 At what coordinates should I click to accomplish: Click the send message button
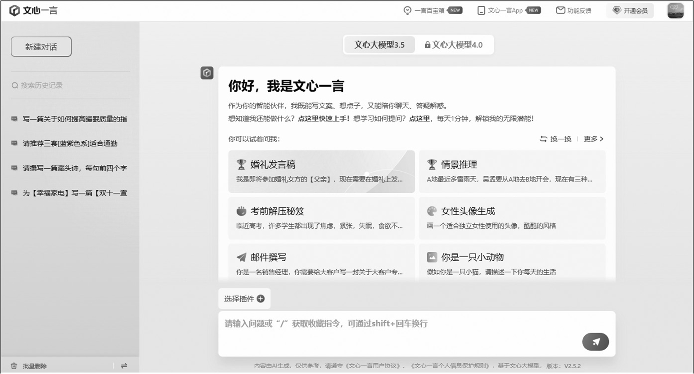click(x=595, y=342)
